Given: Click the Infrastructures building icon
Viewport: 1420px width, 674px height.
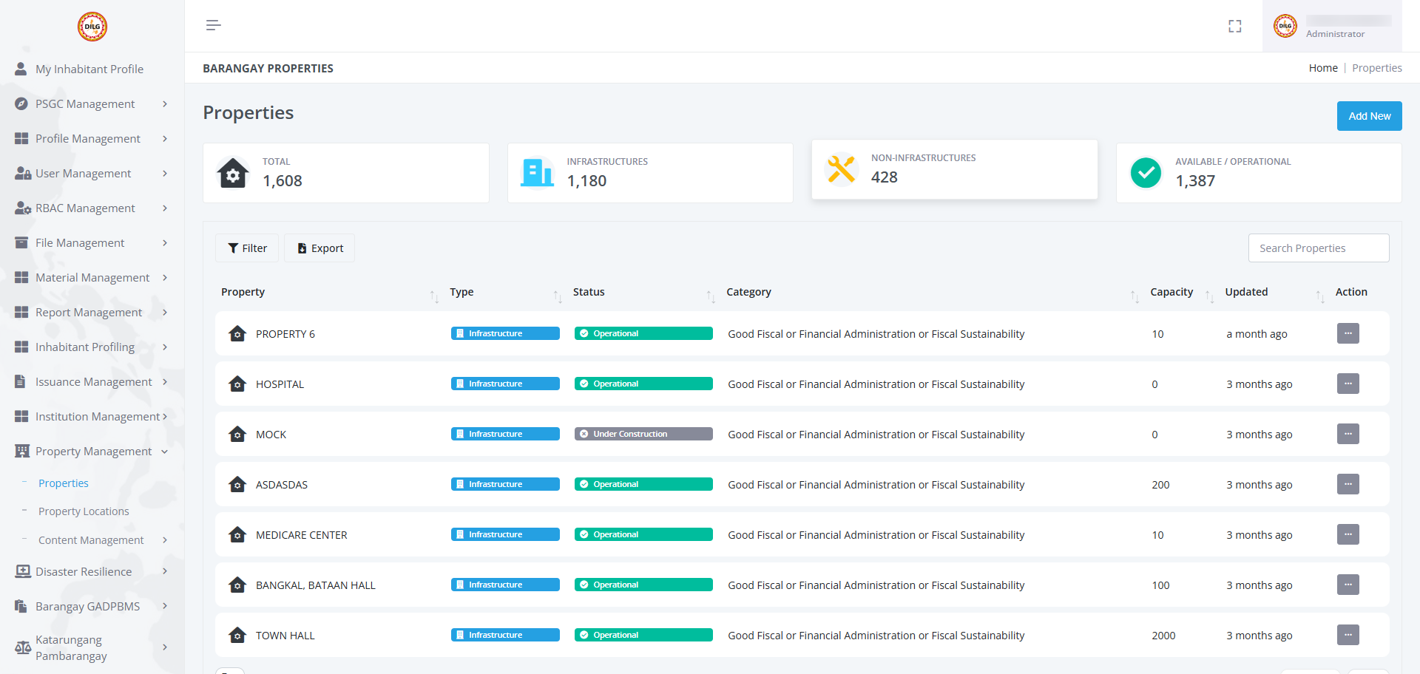Looking at the screenshot, I should coord(537,173).
